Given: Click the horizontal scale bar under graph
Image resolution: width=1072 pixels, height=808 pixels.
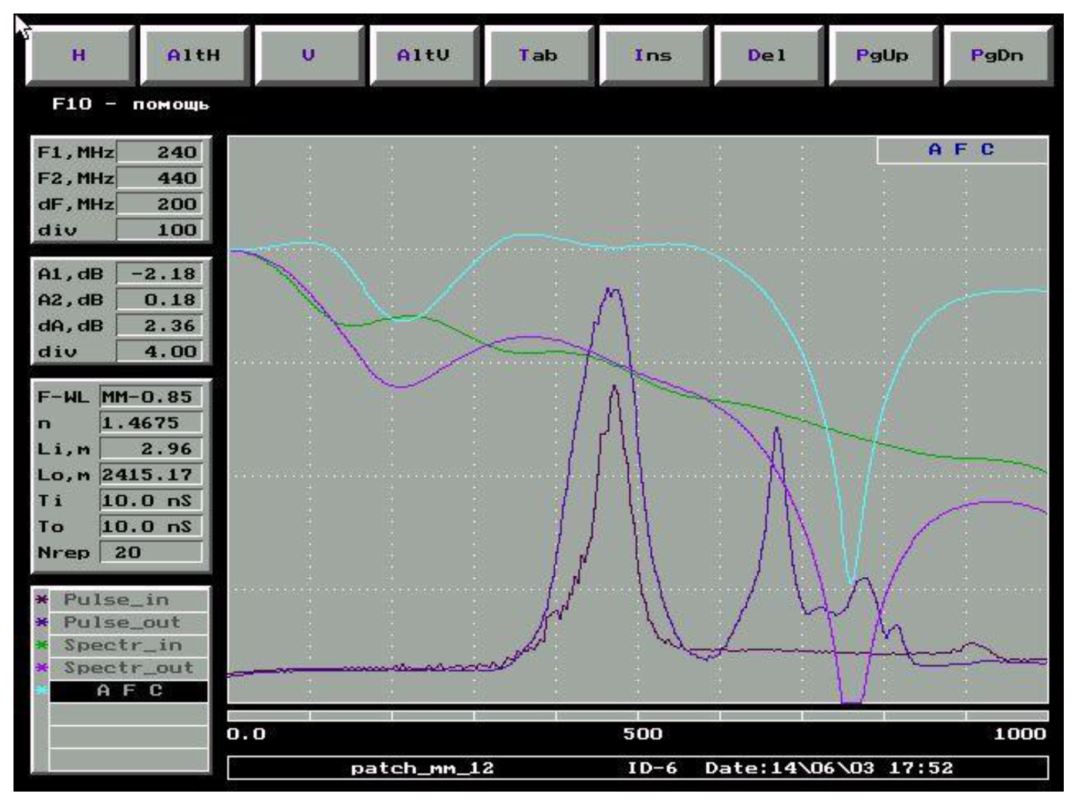Looking at the screenshot, I should click(x=638, y=716).
